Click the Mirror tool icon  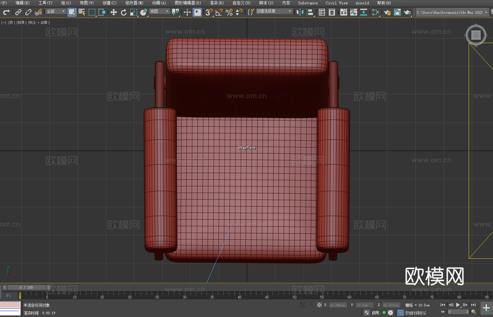pos(300,12)
